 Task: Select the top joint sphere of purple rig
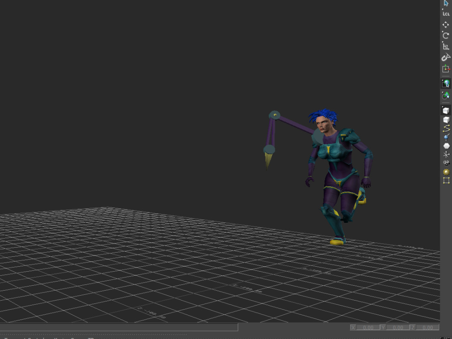point(274,115)
